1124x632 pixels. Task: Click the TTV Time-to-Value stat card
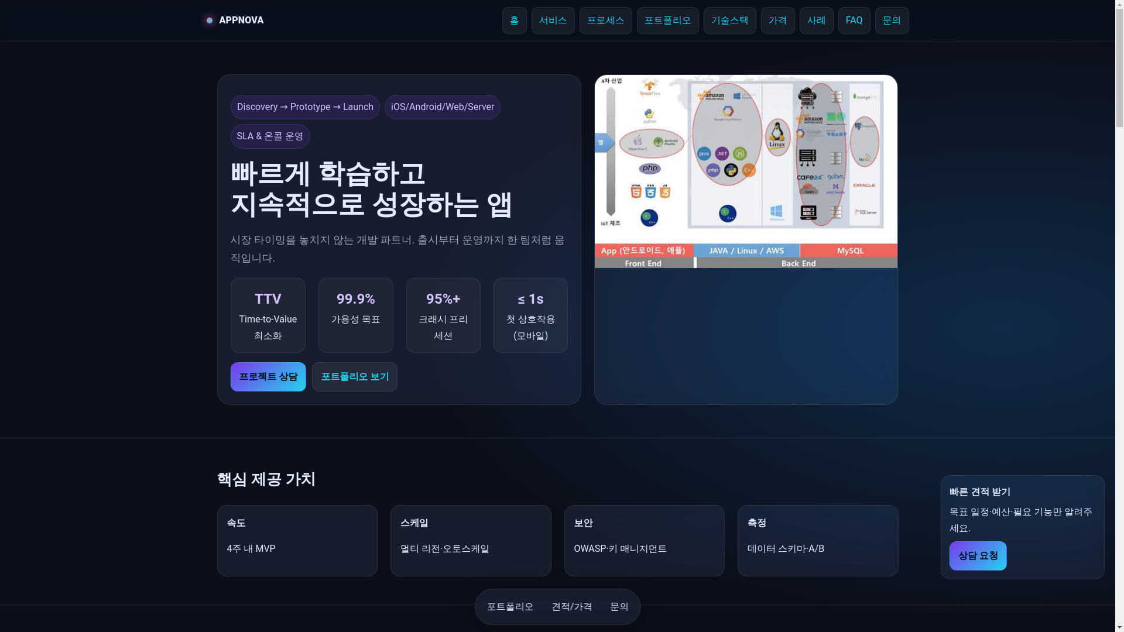click(x=268, y=315)
